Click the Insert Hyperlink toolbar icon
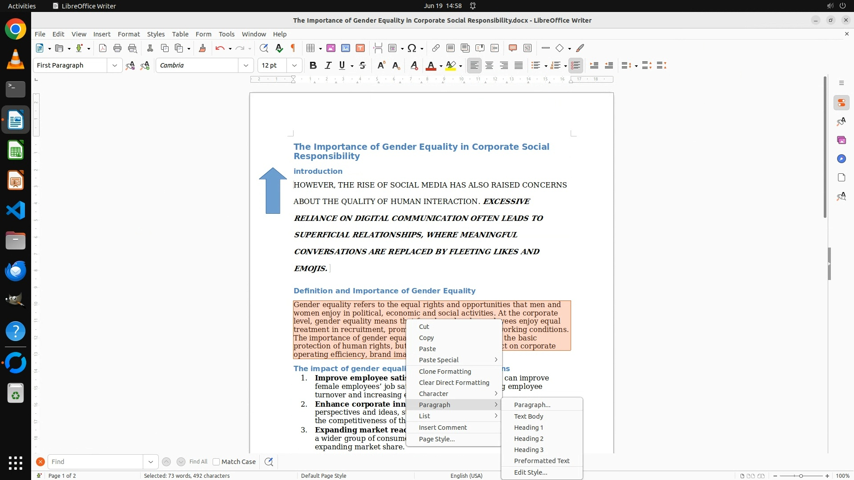 point(436,48)
